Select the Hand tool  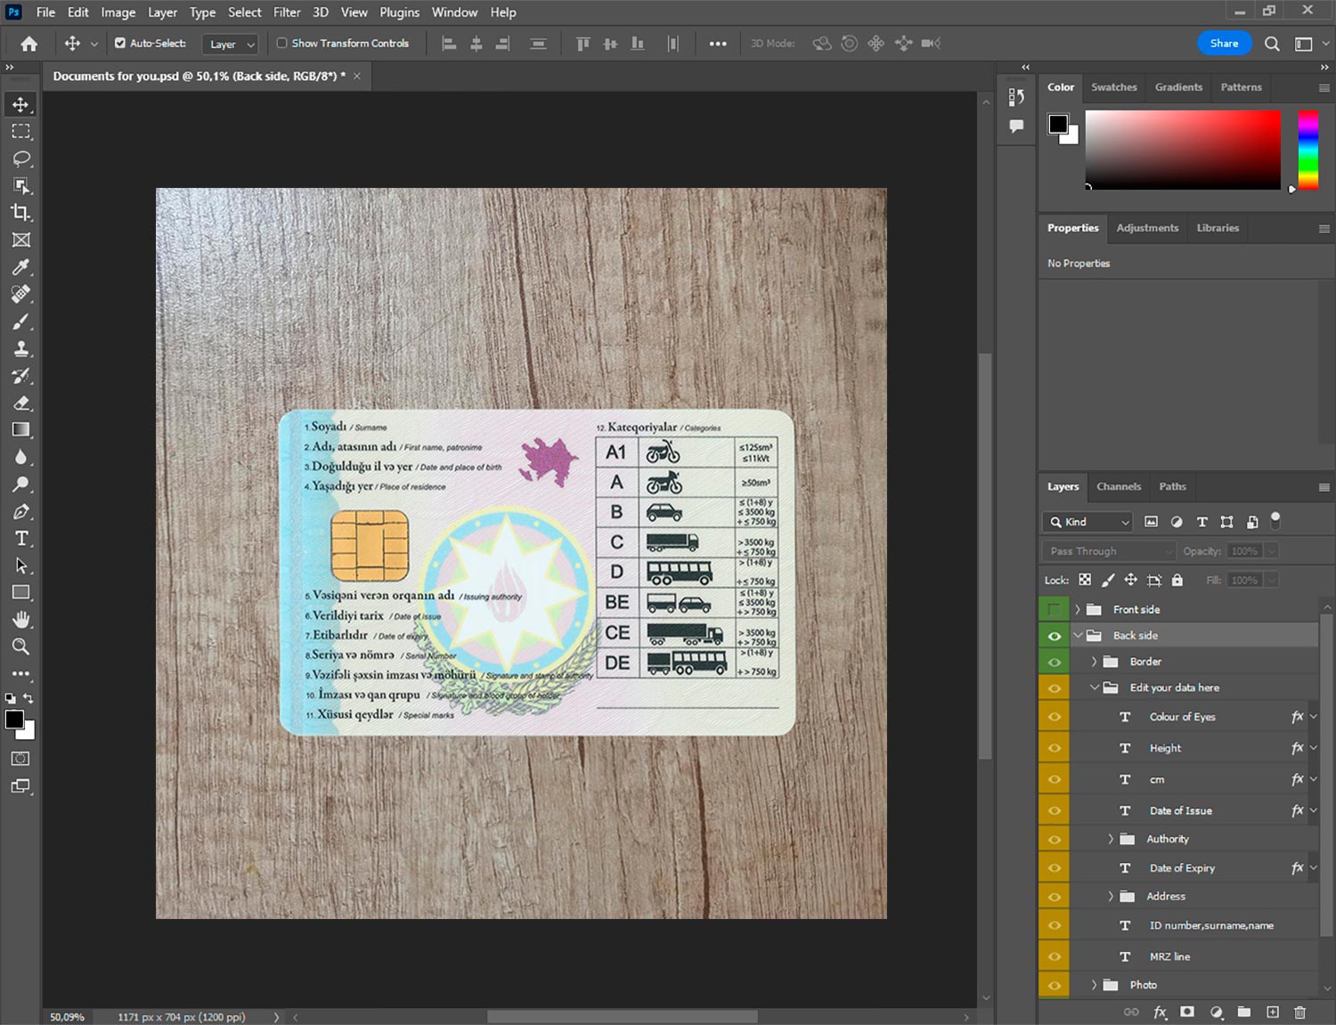pos(20,620)
